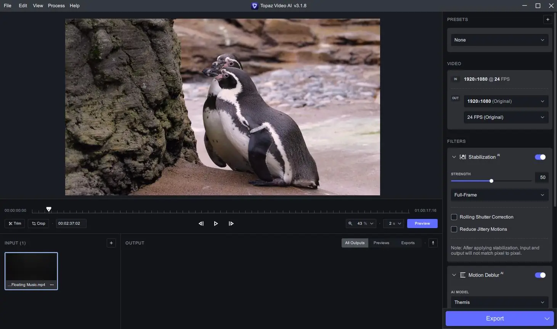Image resolution: width=557 pixels, height=329 pixels.
Task: Click the OUT video badge
Action: coord(455,98)
